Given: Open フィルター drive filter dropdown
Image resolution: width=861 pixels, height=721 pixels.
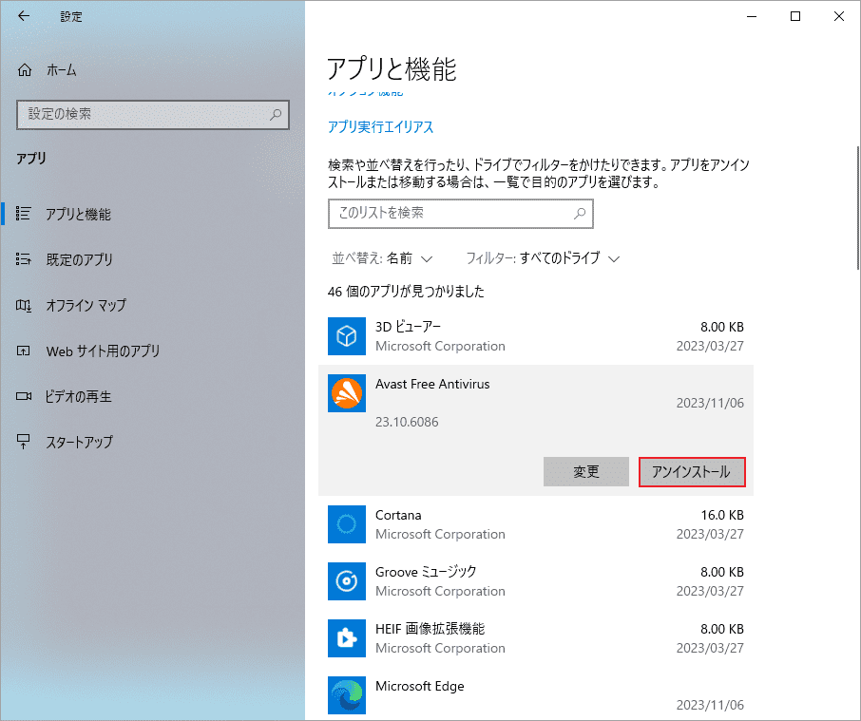Looking at the screenshot, I should pos(543,257).
